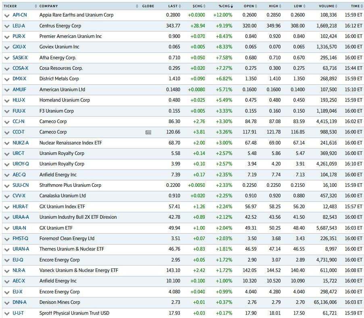The height and width of the screenshot is (318, 364).
Task: Sort by HIGH column arrows
Action: pos(280,6)
